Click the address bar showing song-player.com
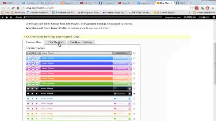This screenshot has width=216, height=121. 106,8
